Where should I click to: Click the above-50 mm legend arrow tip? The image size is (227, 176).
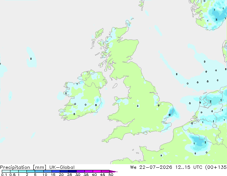[x=113, y=171]
